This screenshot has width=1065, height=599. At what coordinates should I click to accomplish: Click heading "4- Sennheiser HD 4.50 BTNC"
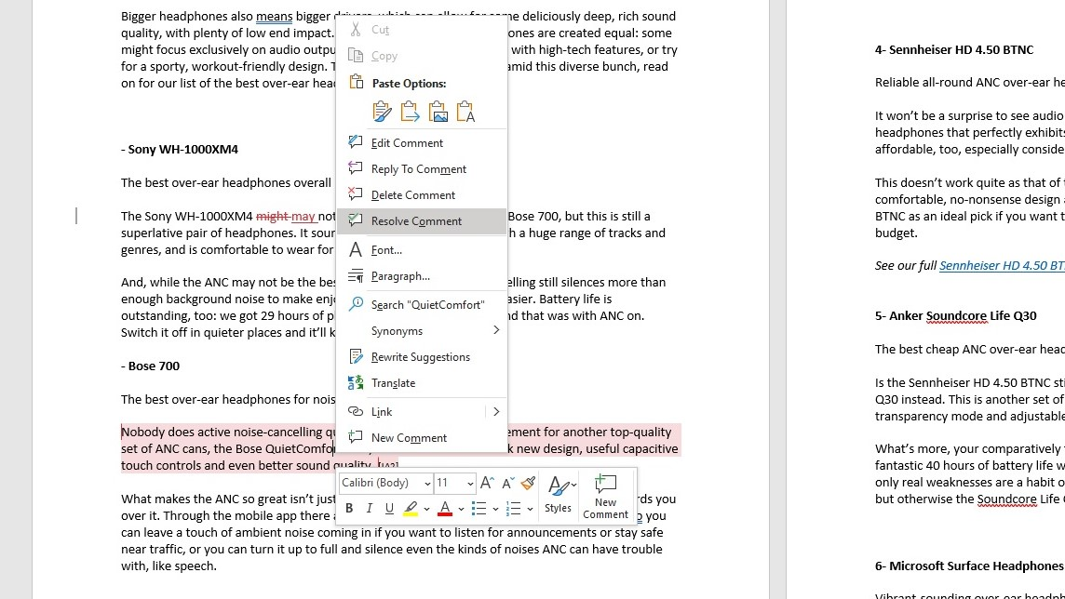(954, 49)
